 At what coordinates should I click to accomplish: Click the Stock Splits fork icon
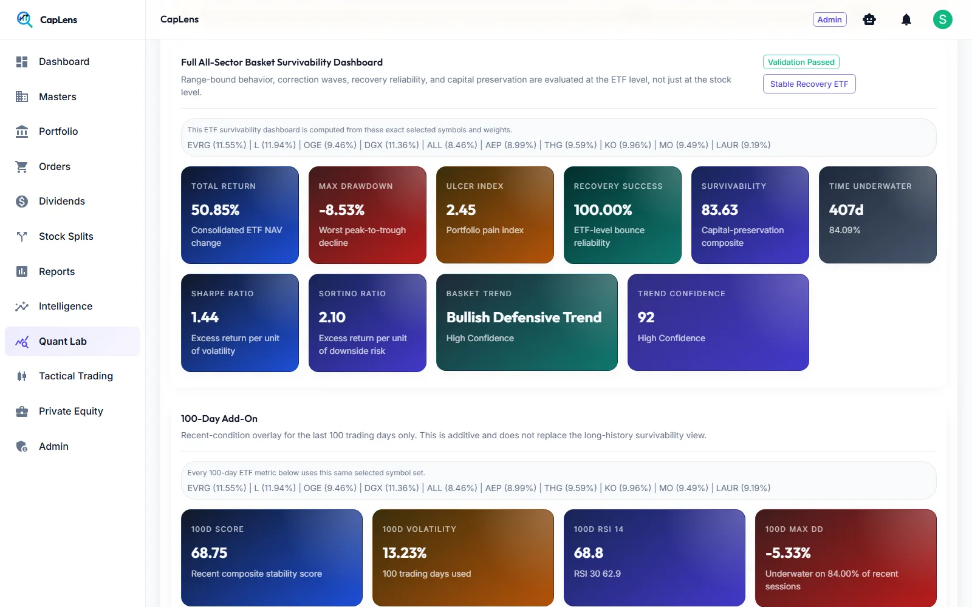pos(22,237)
